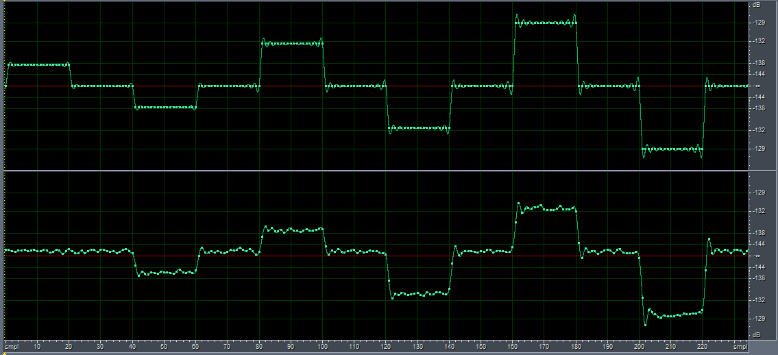Select the 140 label on the ruler
The image size is (778, 355).
(450, 347)
